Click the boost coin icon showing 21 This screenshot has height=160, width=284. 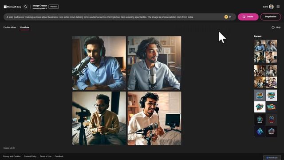[x=226, y=17]
